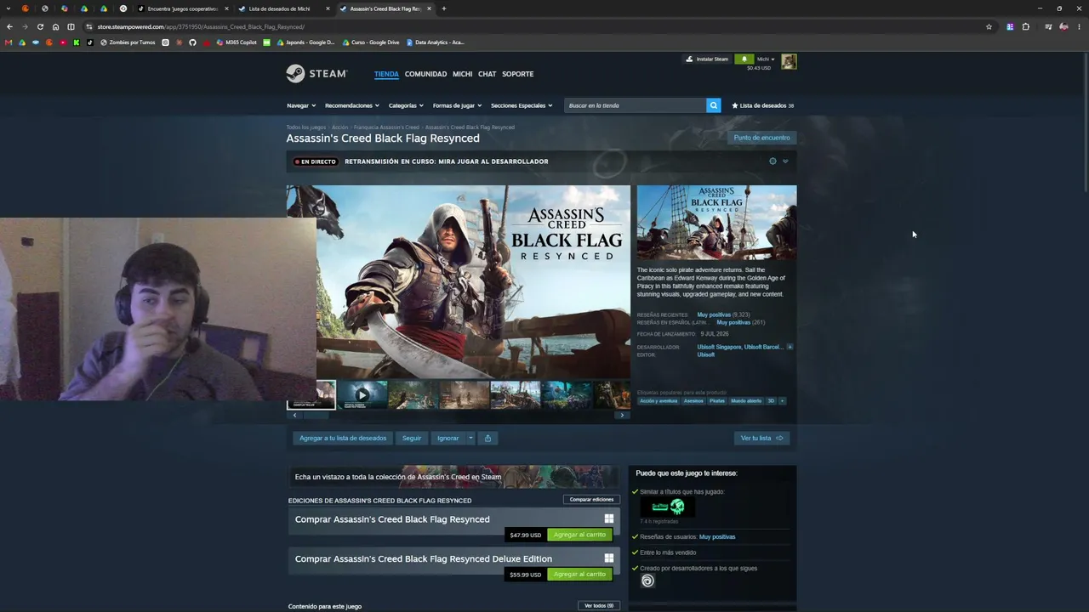Add the $47.99 standard edition to cart
This screenshot has width=1089, height=612.
click(x=579, y=535)
